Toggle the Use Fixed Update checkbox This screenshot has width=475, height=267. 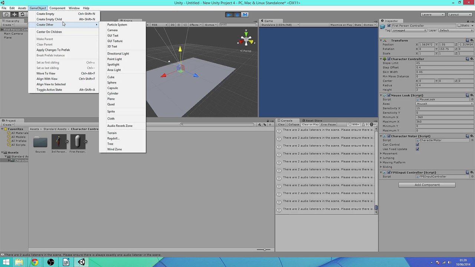tap(417, 149)
